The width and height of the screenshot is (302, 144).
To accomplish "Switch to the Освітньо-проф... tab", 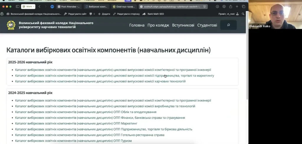I will pyautogui.click(x=124, y=6).
